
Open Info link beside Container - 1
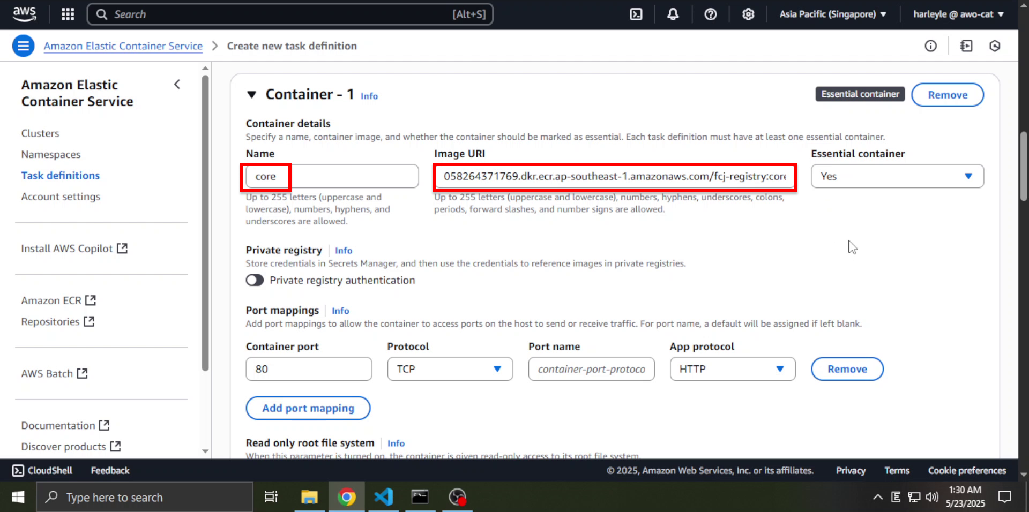pos(369,96)
